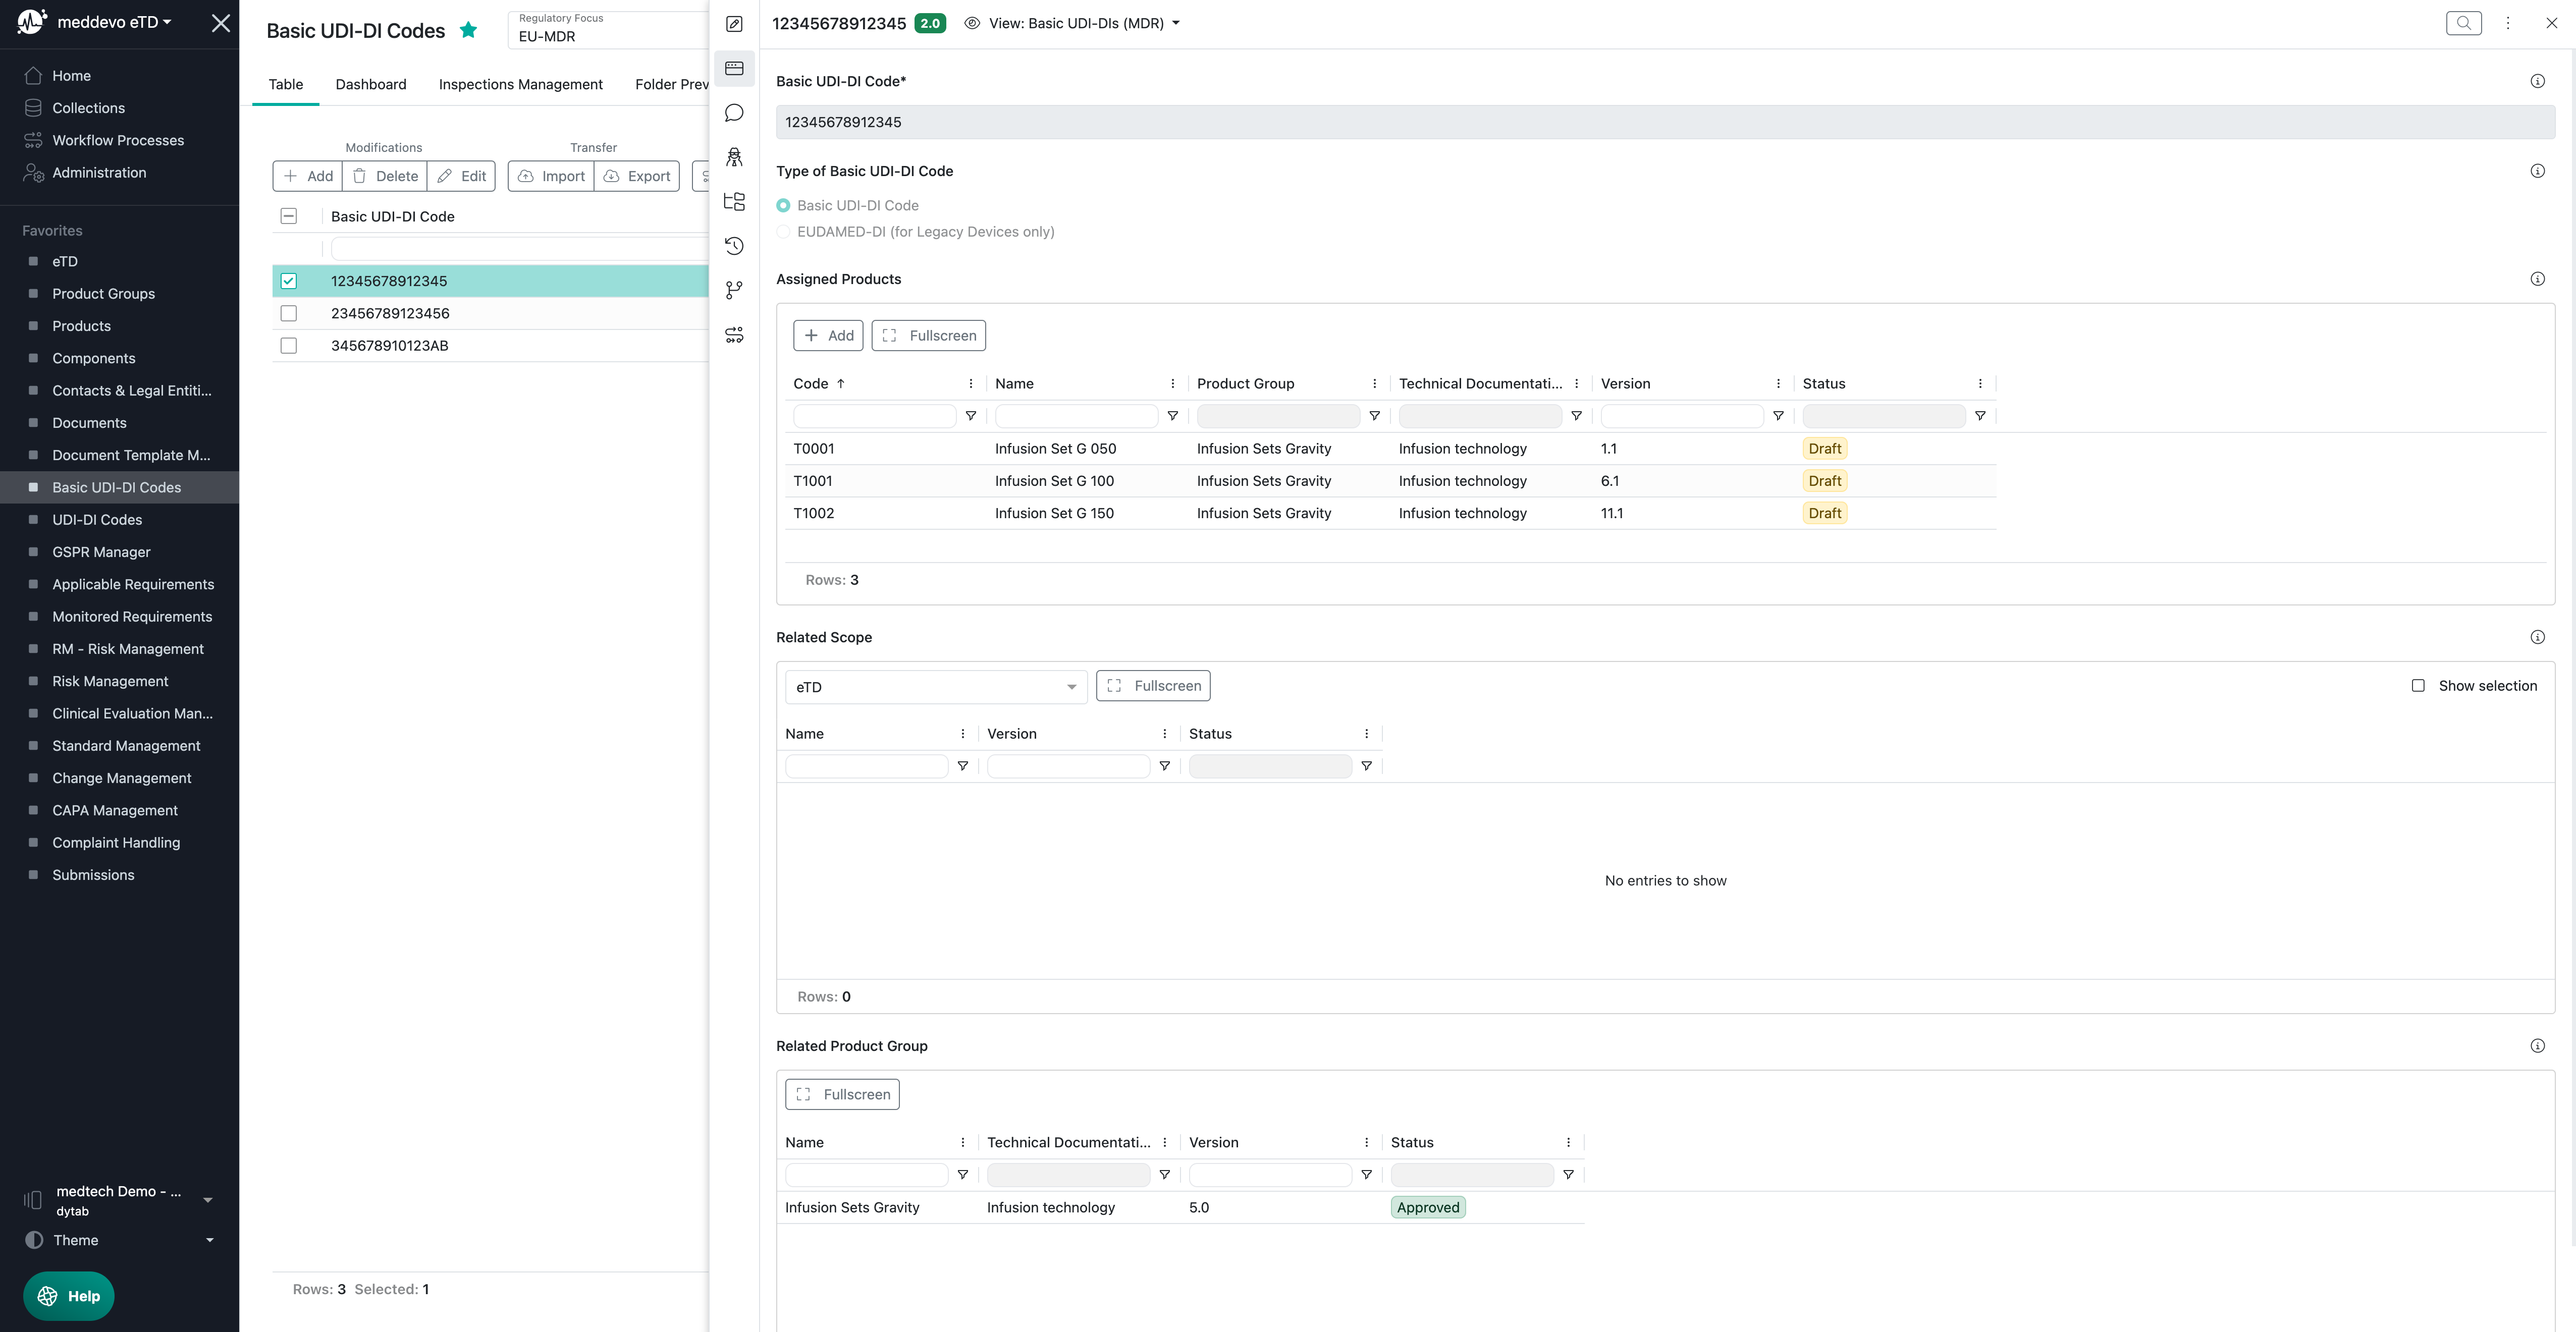This screenshot has width=2576, height=1332.
Task: Click the favorite star beside the page title
Action: [468, 30]
